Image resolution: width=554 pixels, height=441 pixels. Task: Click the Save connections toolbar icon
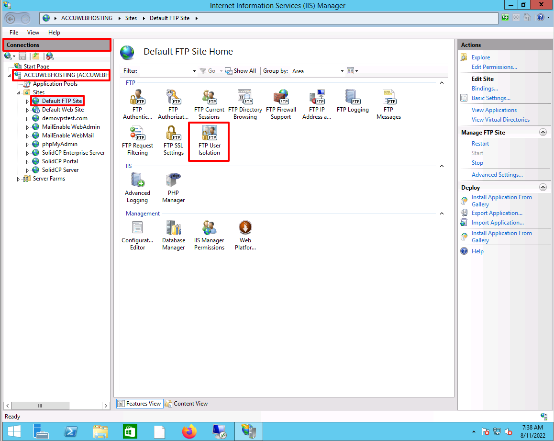coord(22,56)
